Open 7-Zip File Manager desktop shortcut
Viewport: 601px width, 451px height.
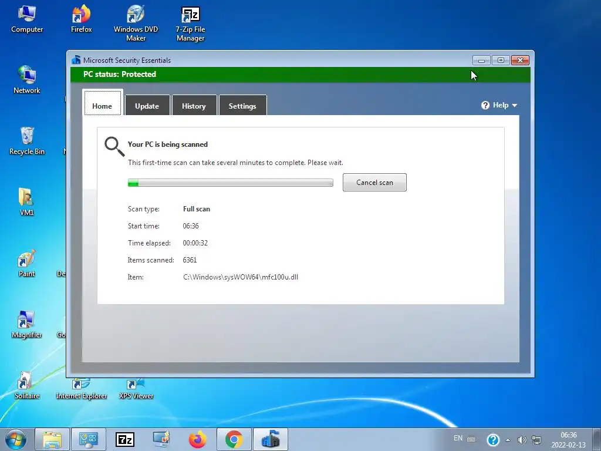(x=191, y=23)
